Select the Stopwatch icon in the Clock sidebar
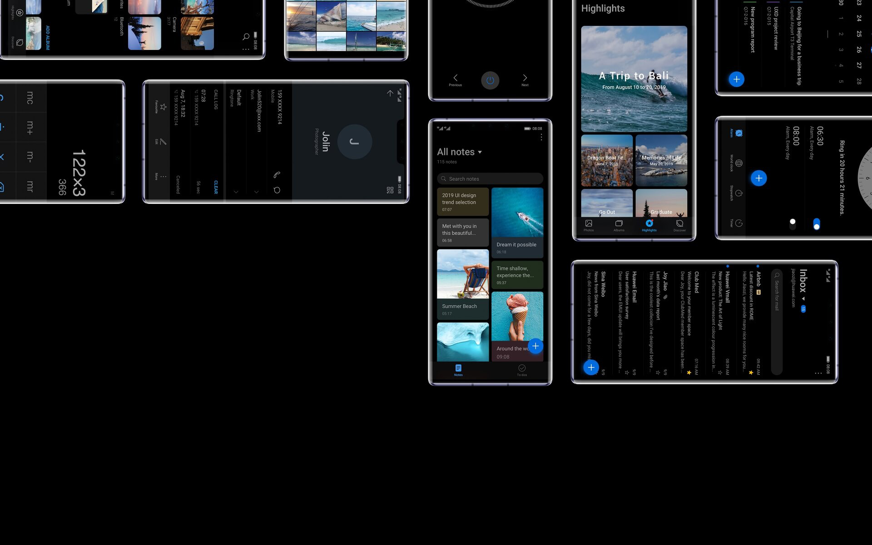The image size is (872, 545). (x=739, y=193)
